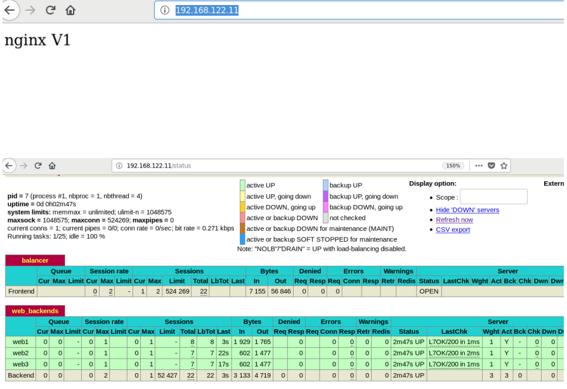The height and width of the screenshot is (389, 567).
Task: Reset the 150% zoom indicator
Action: [453, 166]
